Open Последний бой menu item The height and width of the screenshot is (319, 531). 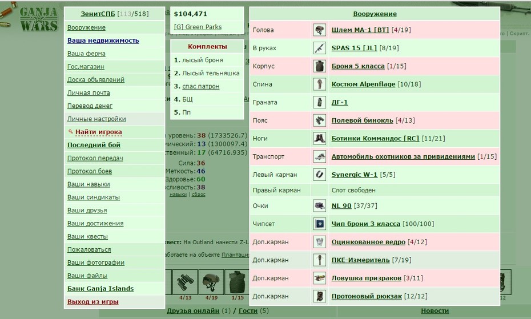coord(94,145)
